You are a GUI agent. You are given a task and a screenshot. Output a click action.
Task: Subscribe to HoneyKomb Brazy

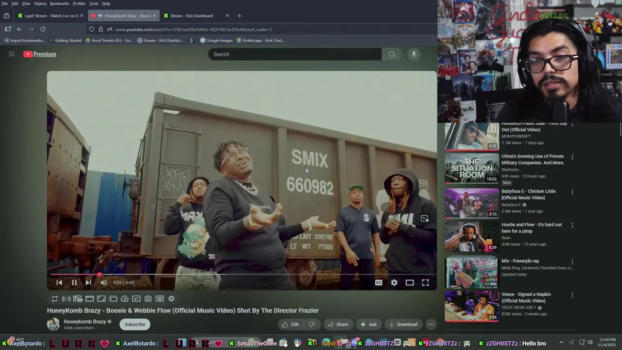(135, 324)
